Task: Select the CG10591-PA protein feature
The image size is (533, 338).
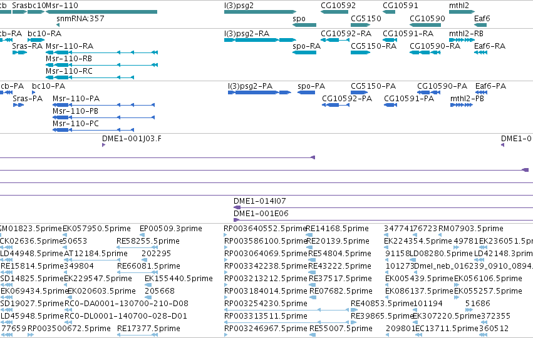Action: [x=391, y=105]
